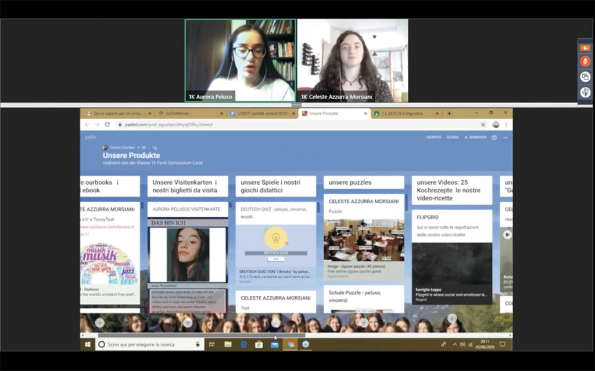This screenshot has height=371, width=595.
Task: Click the ACCEDI login link
Action: [452, 137]
